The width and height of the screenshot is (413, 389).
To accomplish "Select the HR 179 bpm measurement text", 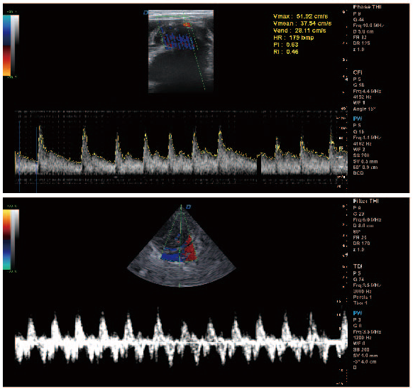I will point(293,38).
